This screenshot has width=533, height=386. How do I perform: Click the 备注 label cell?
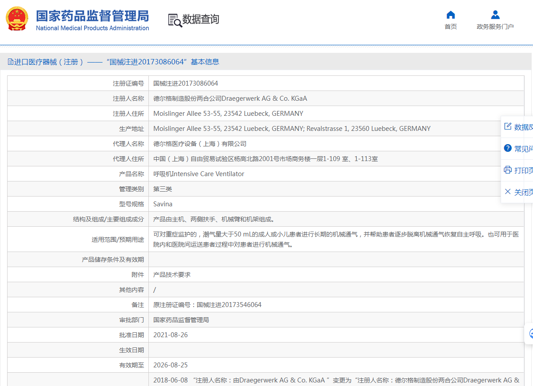tap(78, 305)
